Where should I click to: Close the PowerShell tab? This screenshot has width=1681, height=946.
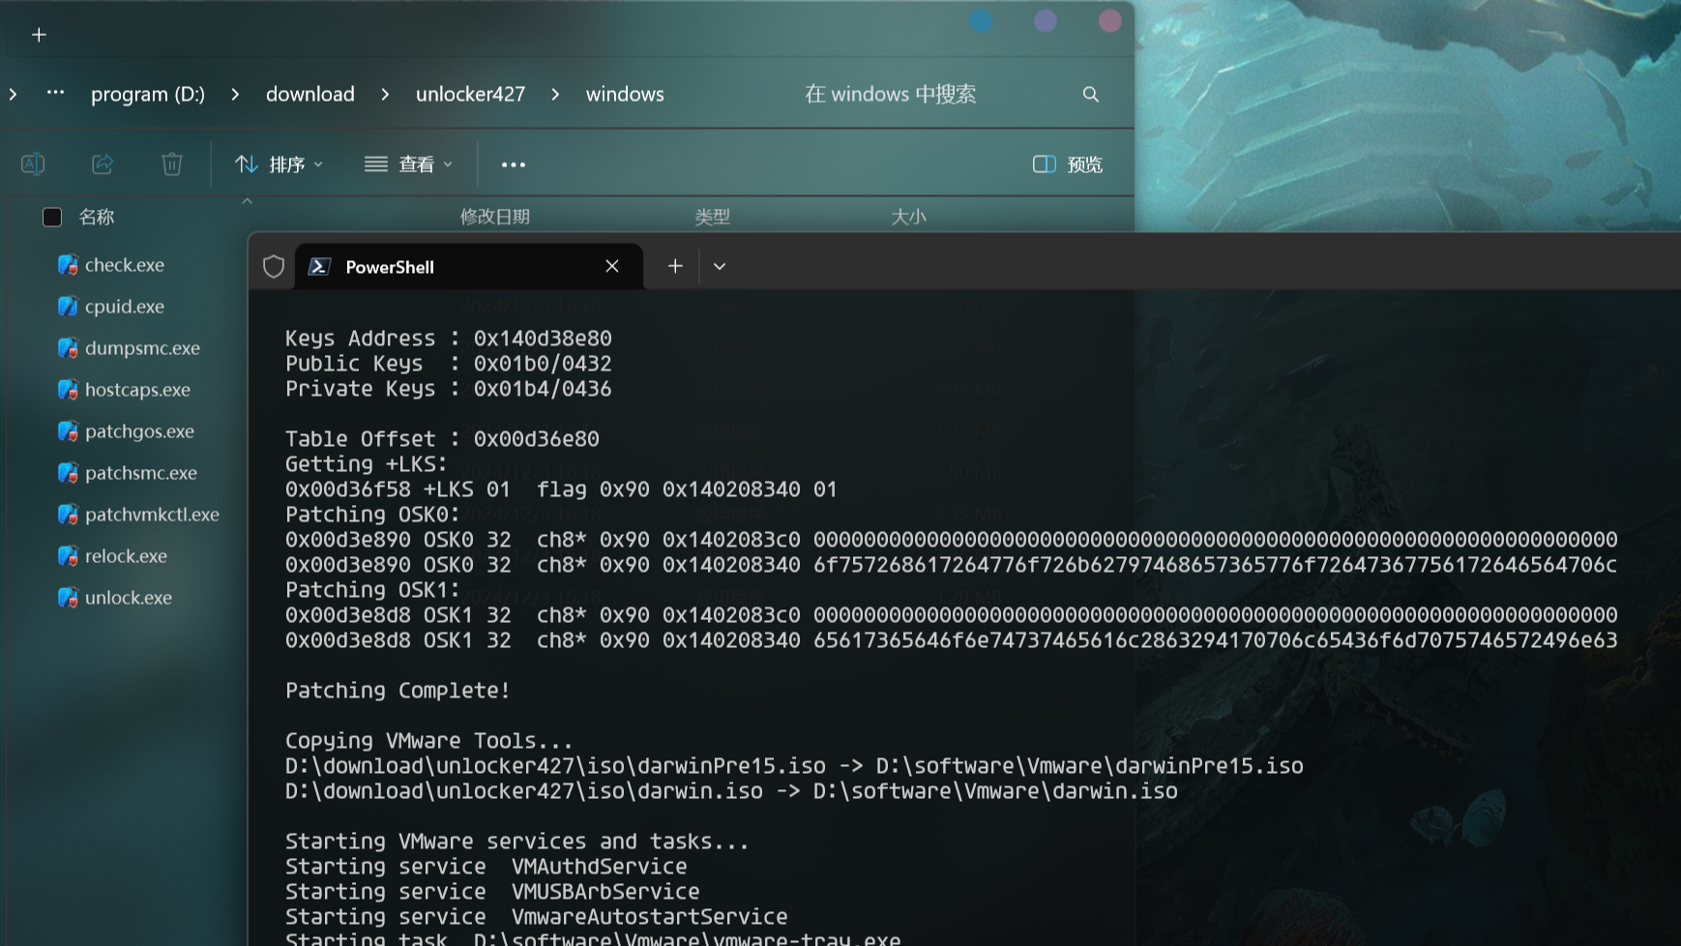tap(612, 266)
